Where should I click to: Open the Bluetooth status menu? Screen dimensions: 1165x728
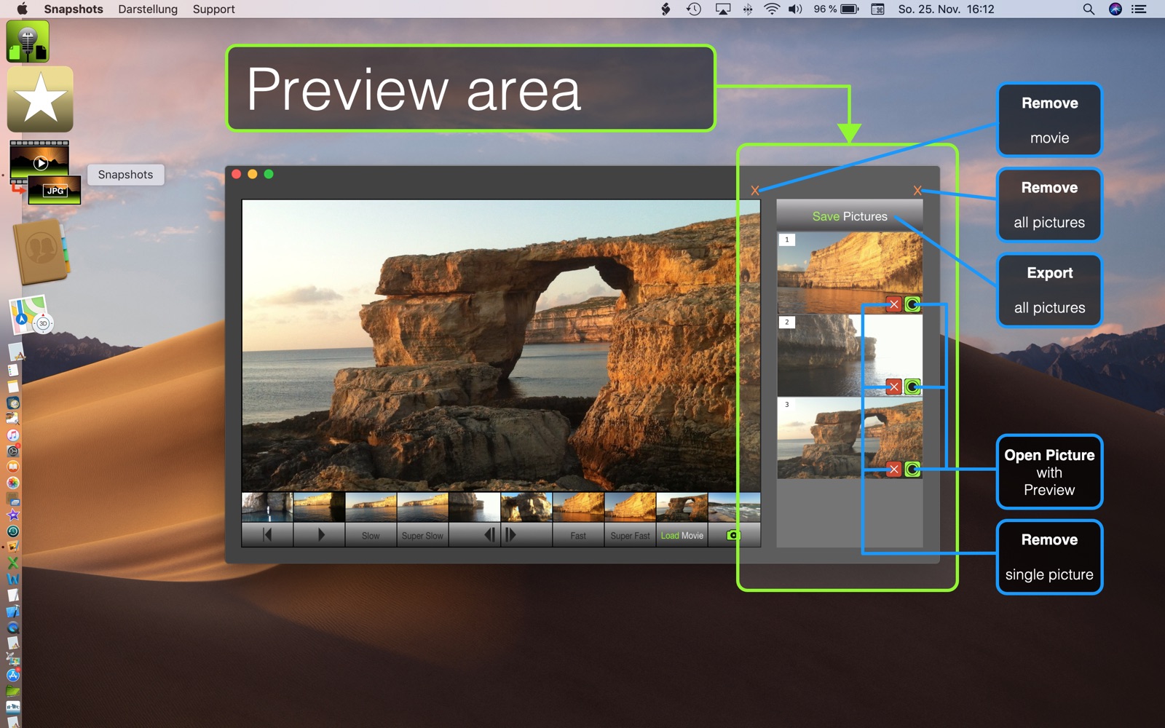[x=748, y=9]
